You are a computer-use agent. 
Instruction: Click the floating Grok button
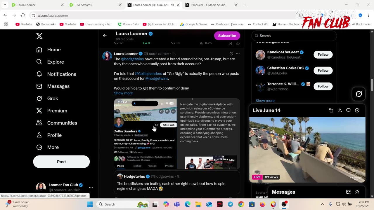359,94
